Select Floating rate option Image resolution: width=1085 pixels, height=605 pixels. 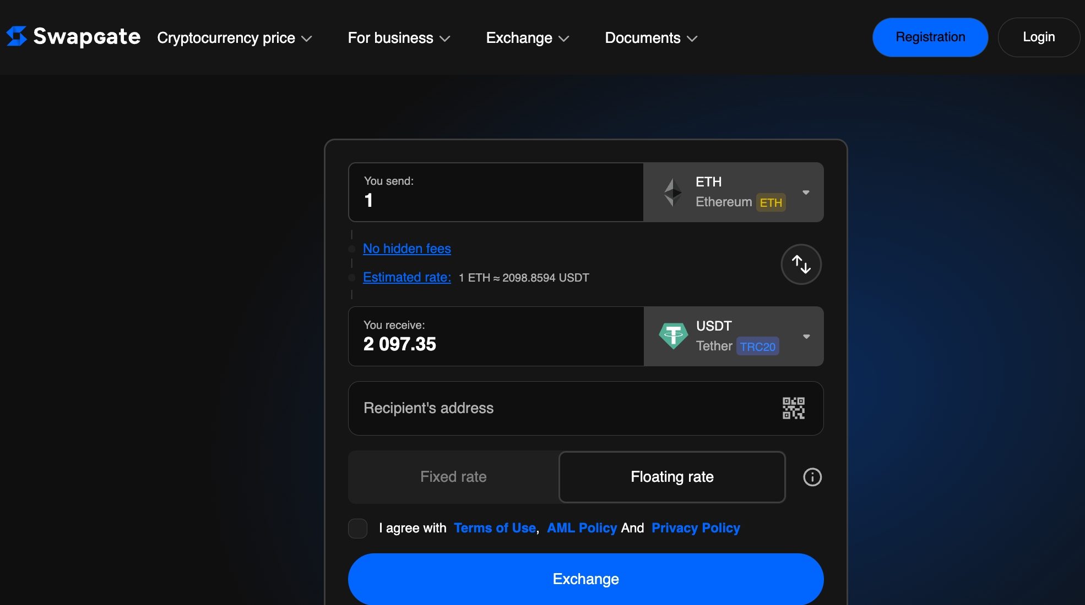(671, 476)
